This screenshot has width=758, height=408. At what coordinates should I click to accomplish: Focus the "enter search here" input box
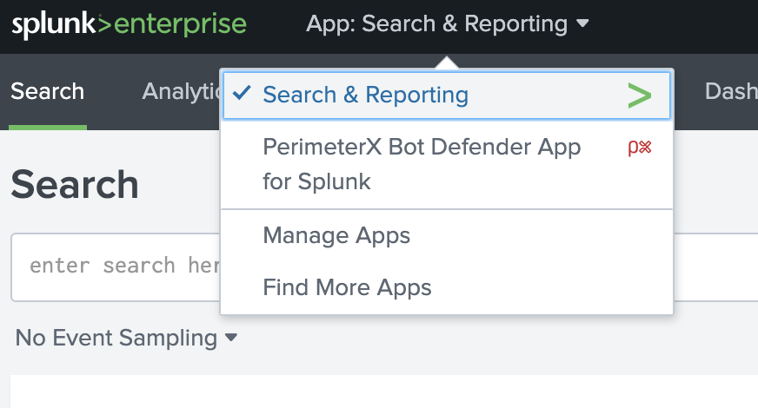[x=113, y=266]
